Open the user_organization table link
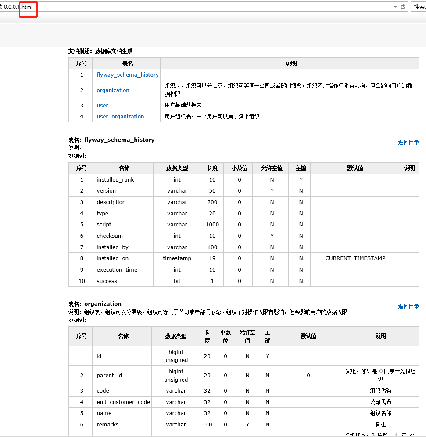Viewport: 426px width, 437px height. (x=120, y=116)
